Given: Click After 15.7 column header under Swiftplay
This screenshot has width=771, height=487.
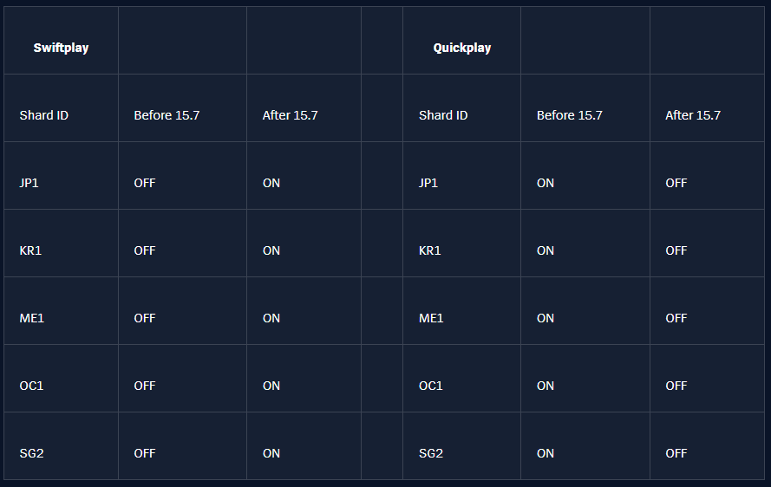Looking at the screenshot, I should (x=290, y=115).
